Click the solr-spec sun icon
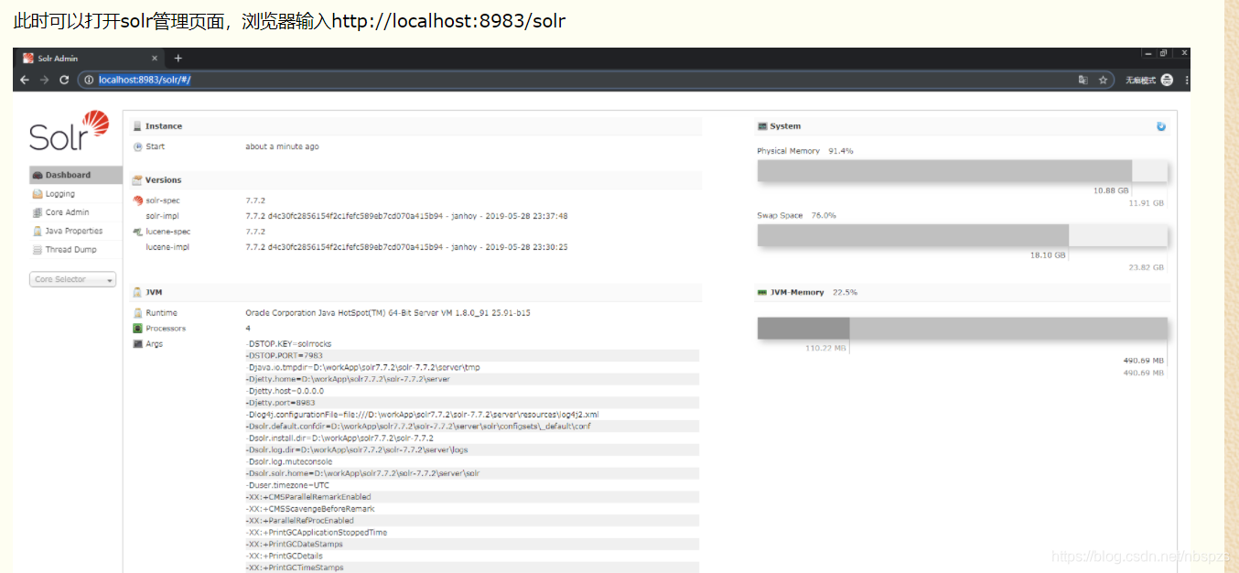This screenshot has height=573, width=1239. tap(138, 200)
